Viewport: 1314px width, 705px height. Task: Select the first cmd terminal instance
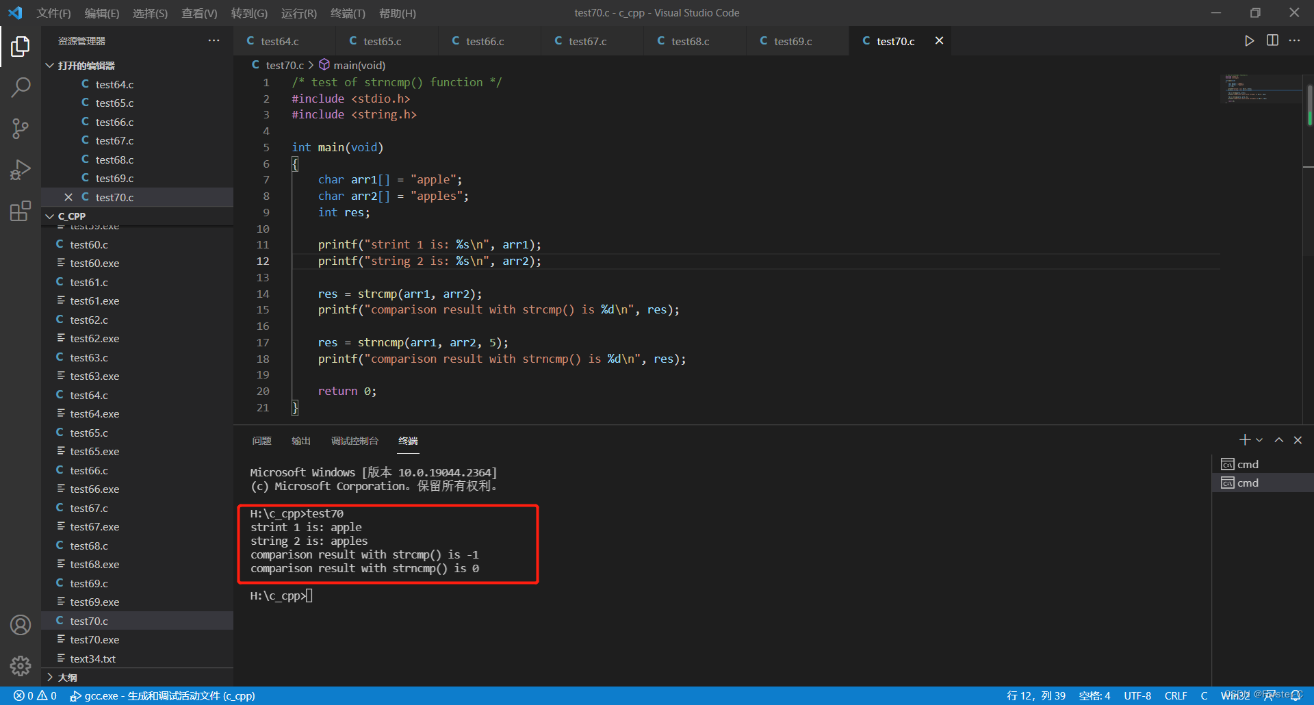click(1263, 464)
